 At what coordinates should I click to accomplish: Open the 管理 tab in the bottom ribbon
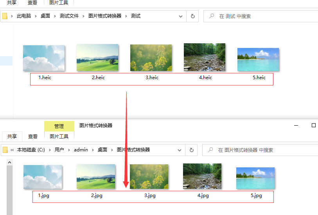[x=59, y=126]
